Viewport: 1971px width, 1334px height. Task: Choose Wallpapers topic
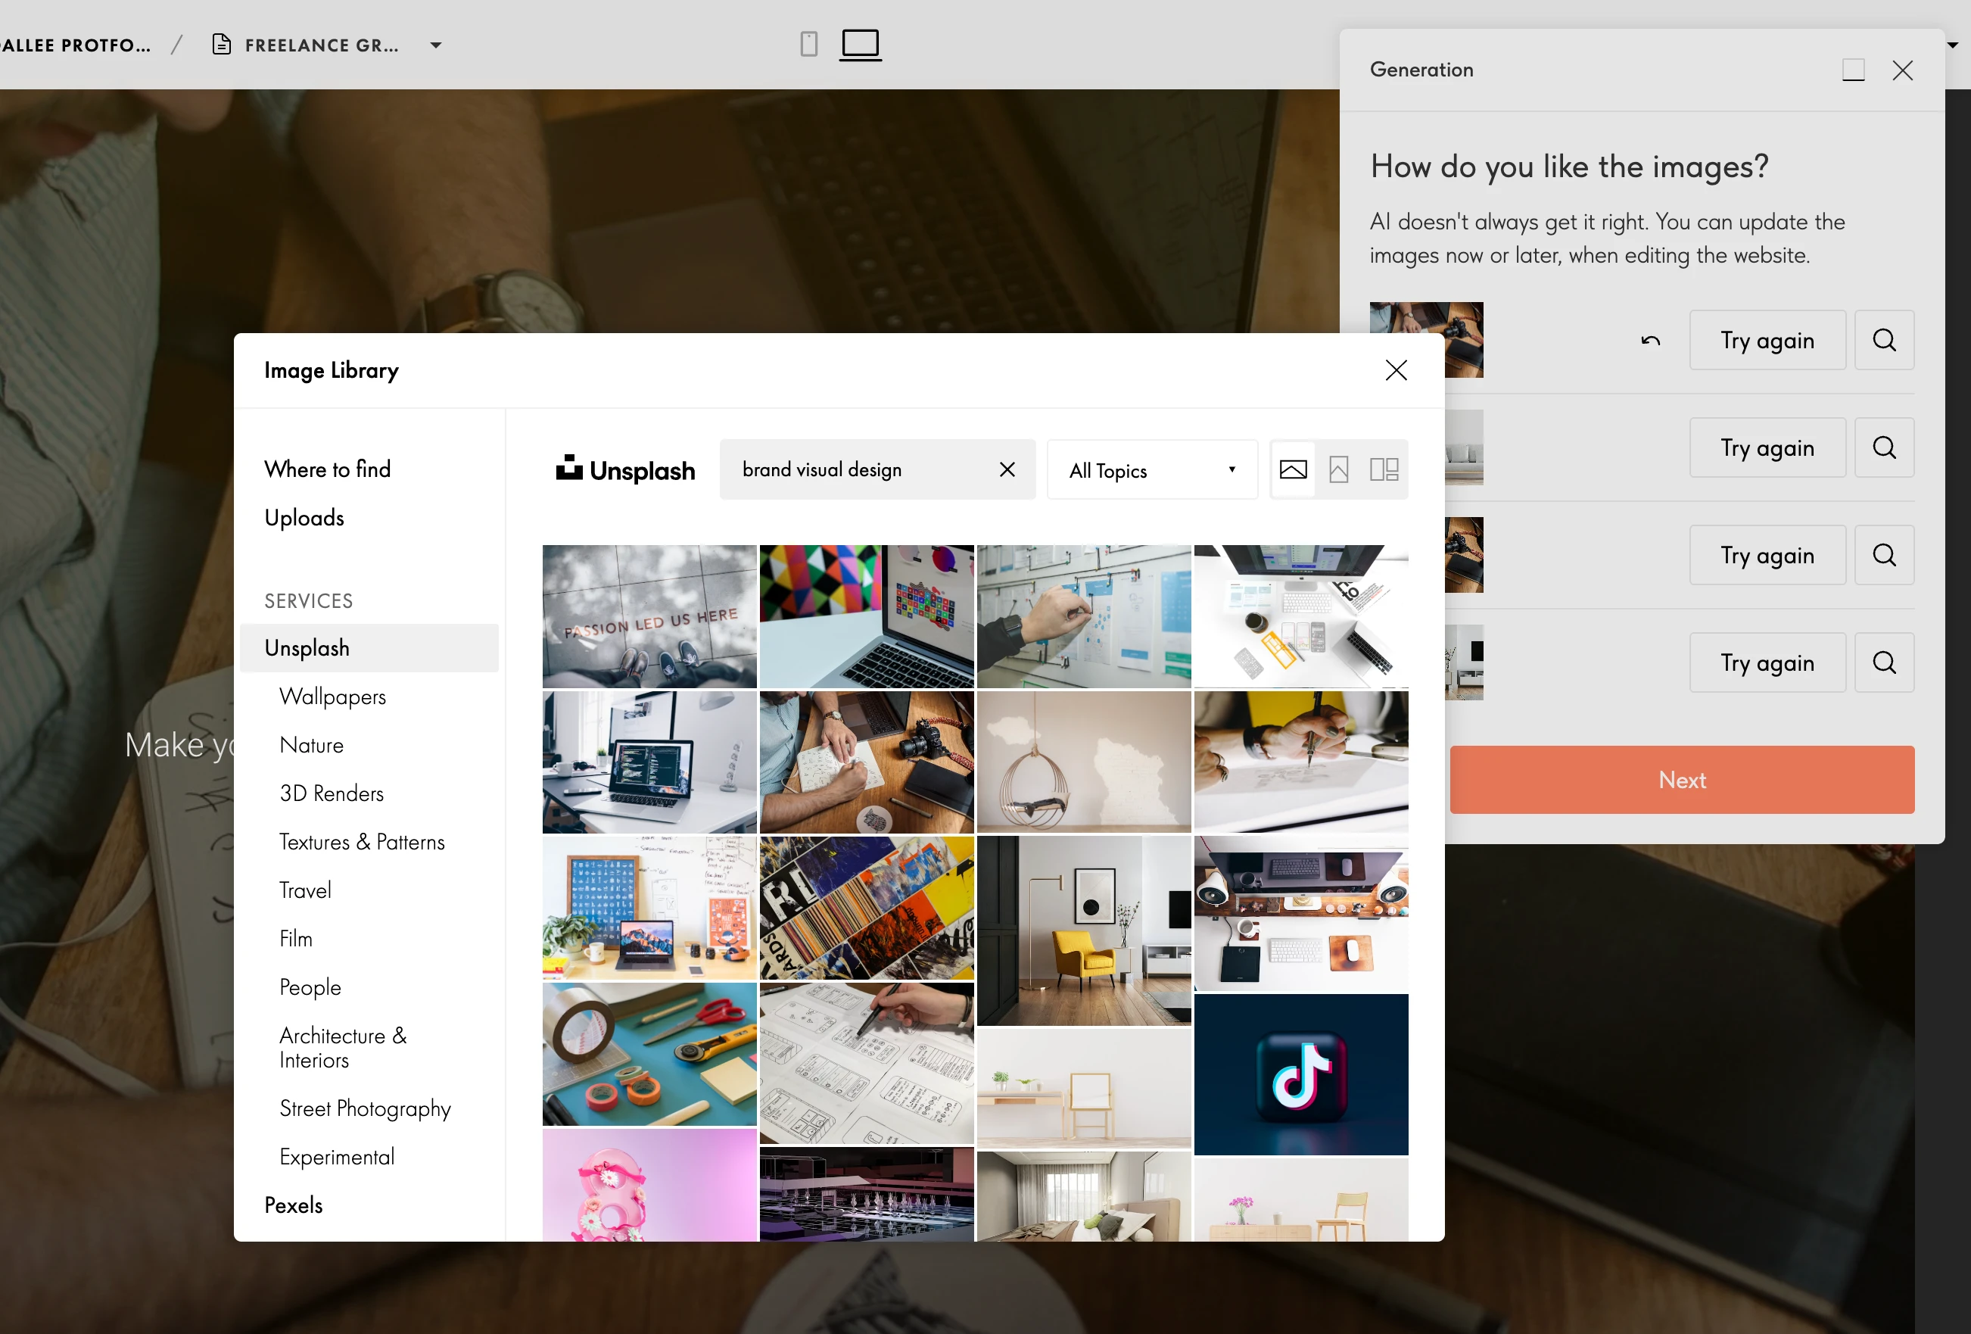coord(332,697)
